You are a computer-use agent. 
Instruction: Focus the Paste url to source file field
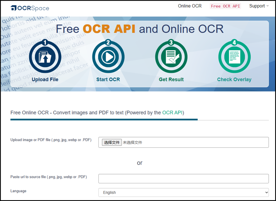pyautogui.click(x=184, y=179)
